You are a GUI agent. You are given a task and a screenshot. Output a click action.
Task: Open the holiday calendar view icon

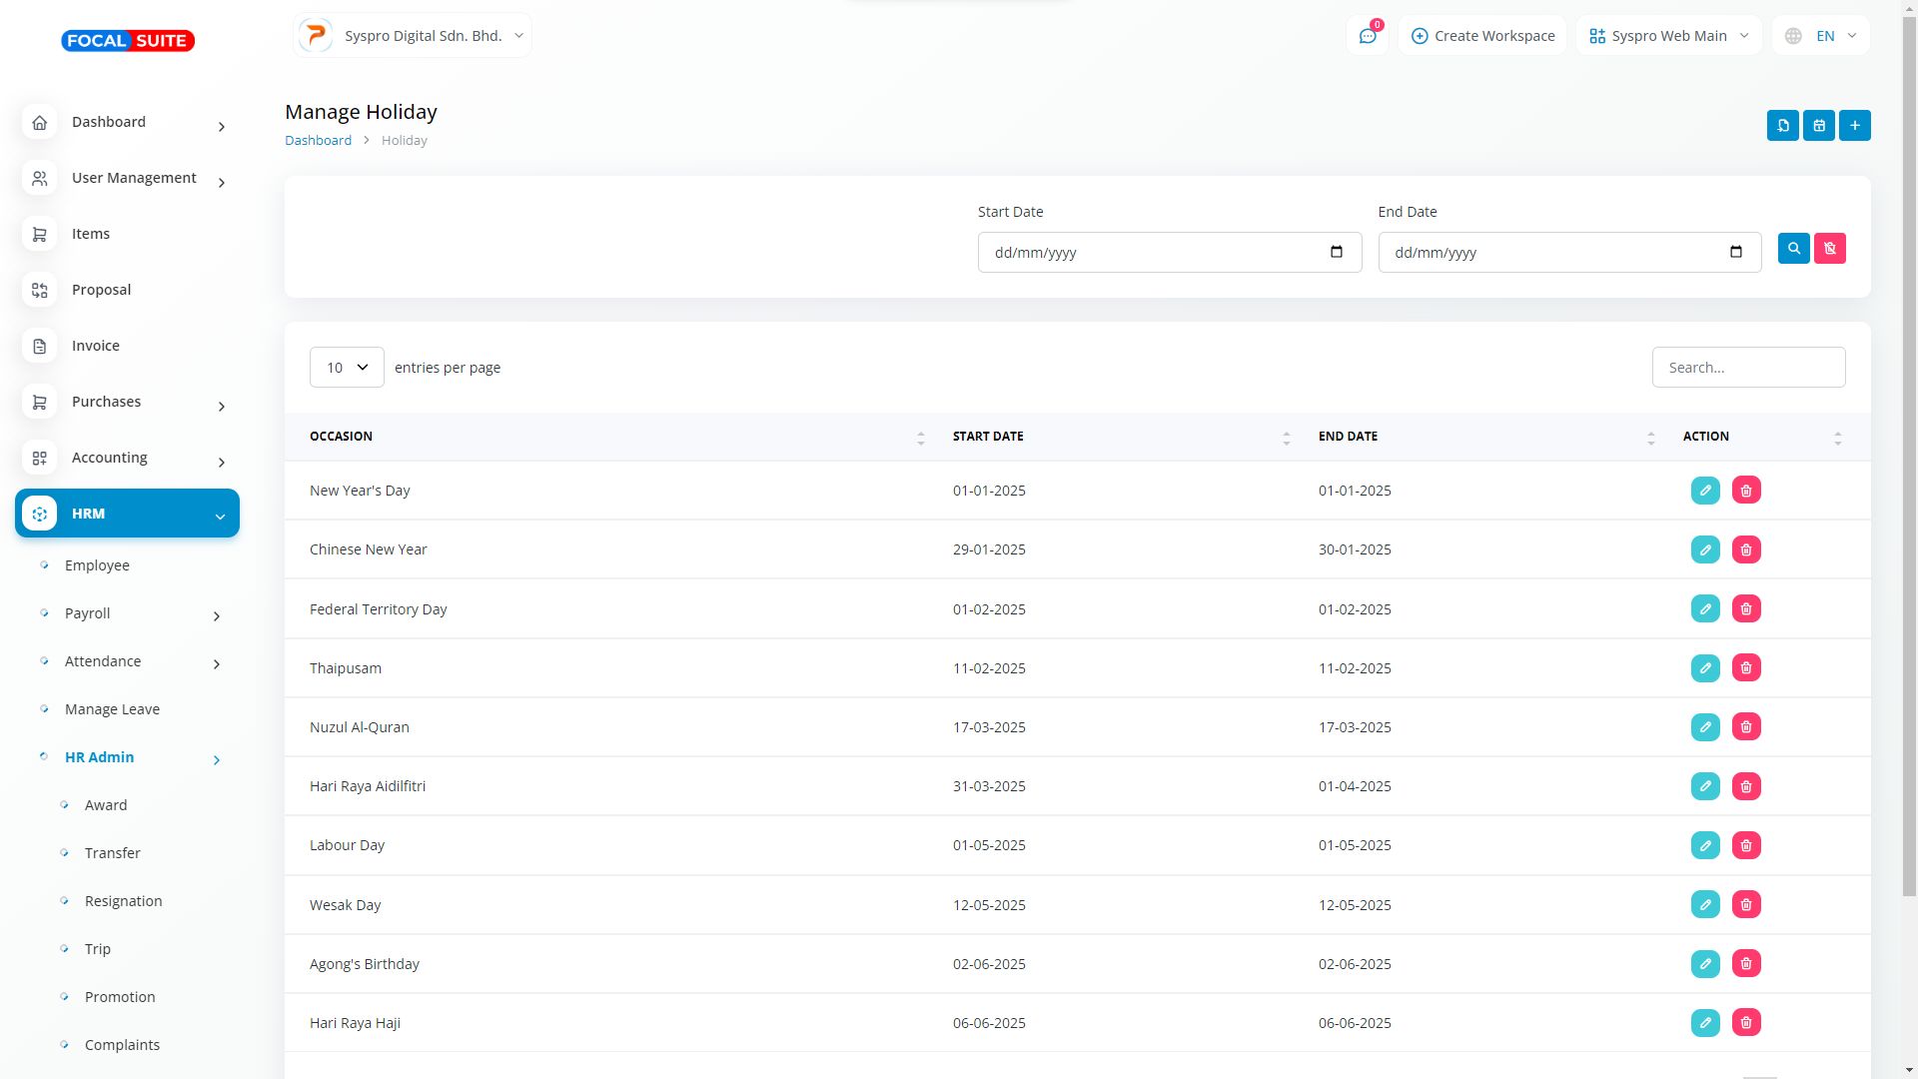coord(1818,126)
